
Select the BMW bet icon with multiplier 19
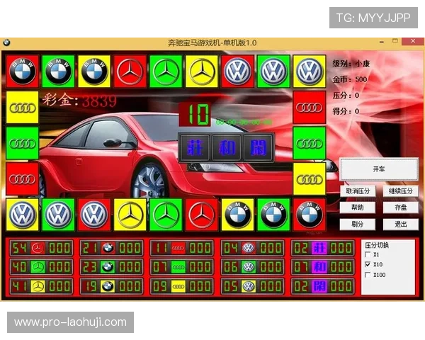click(x=108, y=286)
